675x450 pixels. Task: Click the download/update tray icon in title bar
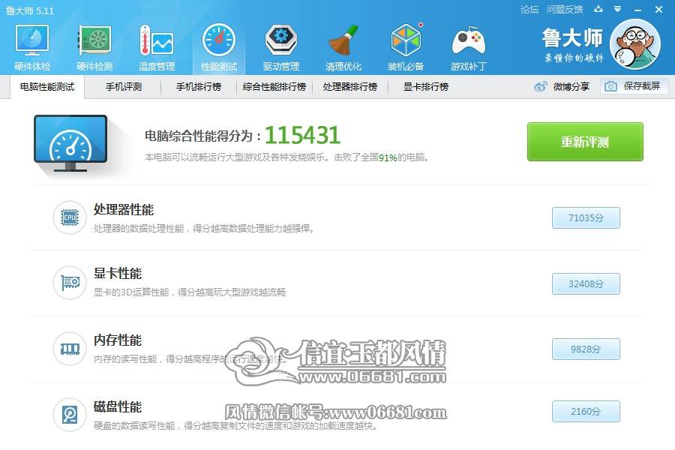pyautogui.click(x=598, y=9)
